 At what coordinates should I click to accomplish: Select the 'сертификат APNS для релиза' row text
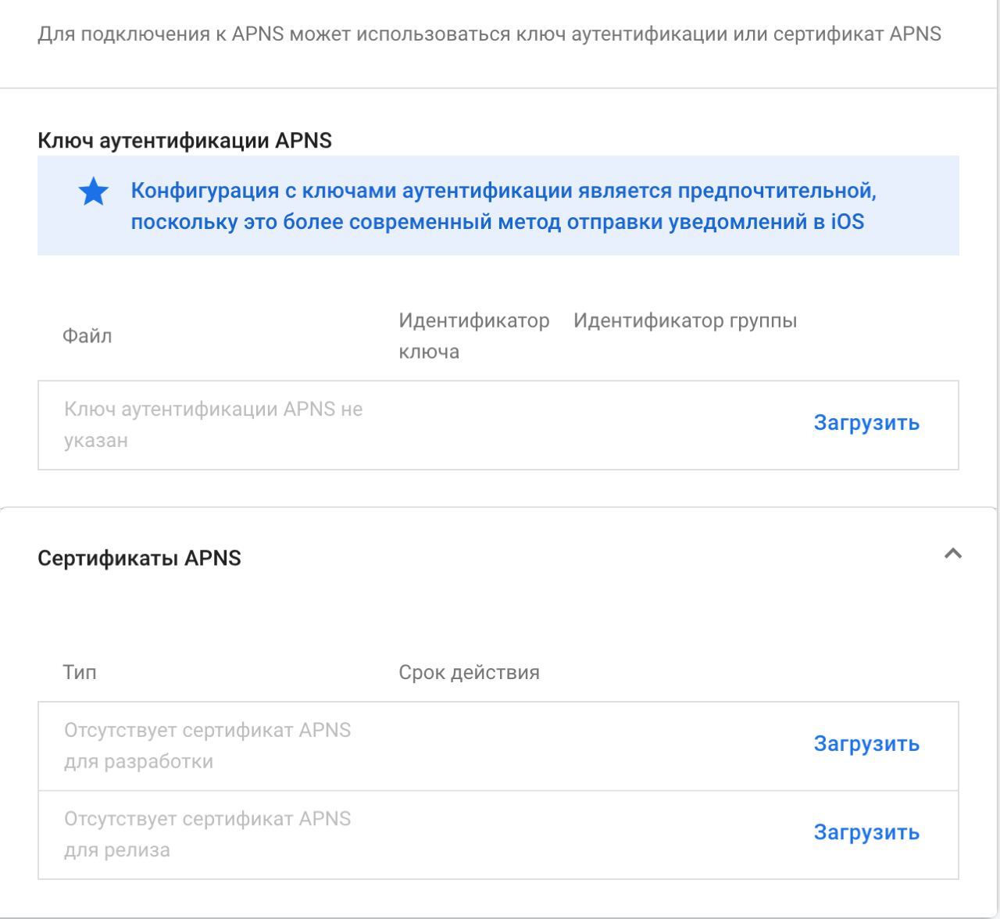[x=207, y=835]
